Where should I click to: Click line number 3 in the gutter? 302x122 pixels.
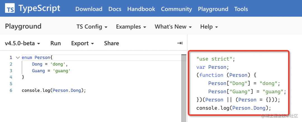tap(11, 71)
